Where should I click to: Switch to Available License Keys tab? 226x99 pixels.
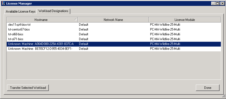[20, 12]
